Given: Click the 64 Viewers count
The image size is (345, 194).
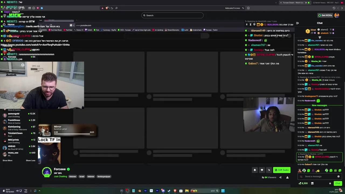Looking at the screenshot, I should [x=269, y=177].
